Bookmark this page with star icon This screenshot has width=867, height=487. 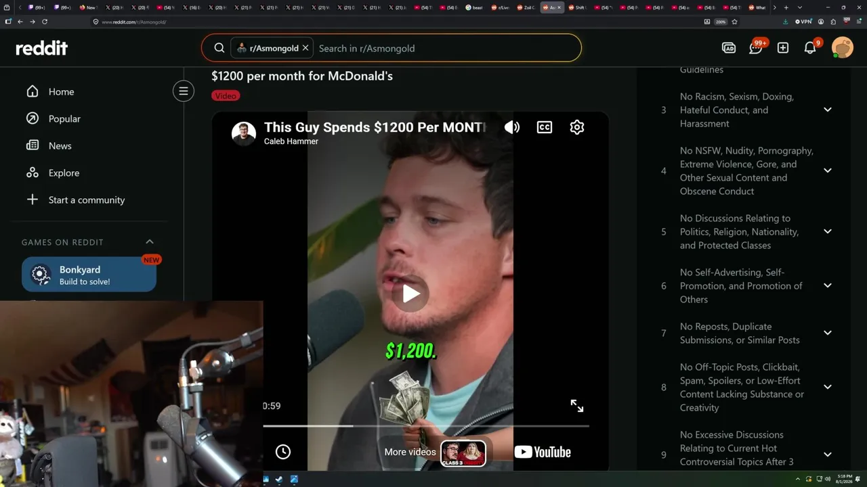pos(734,22)
